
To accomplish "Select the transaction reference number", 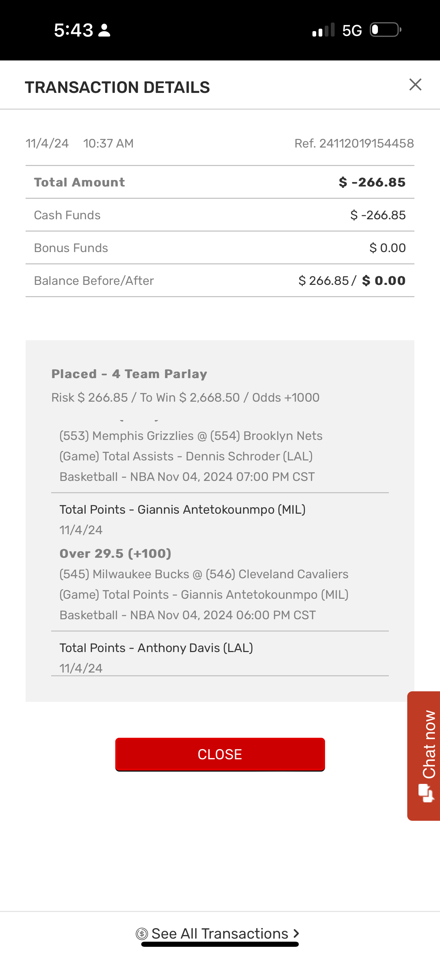I will (354, 143).
